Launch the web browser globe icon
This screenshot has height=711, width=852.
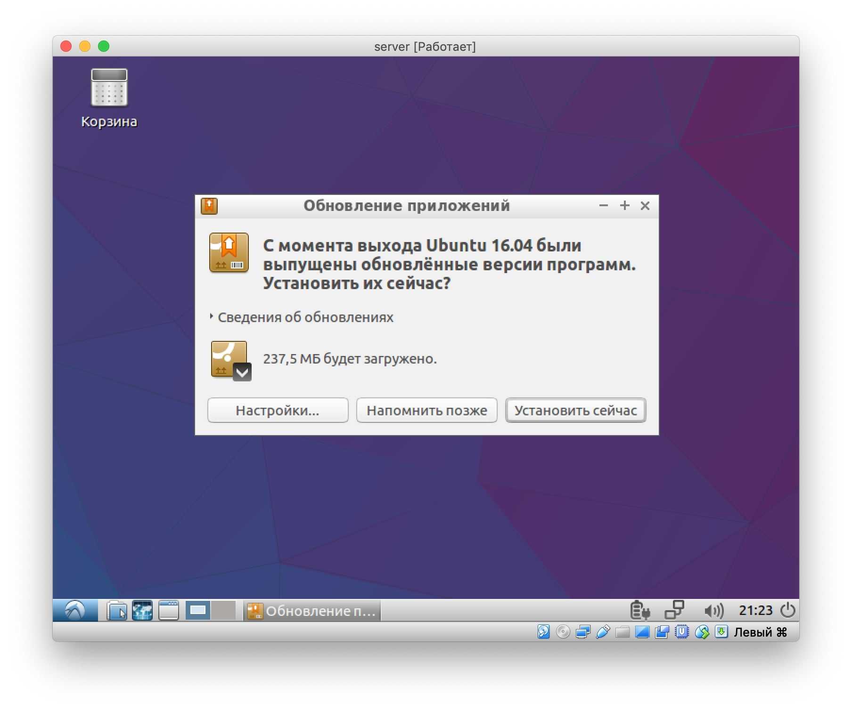[x=142, y=611]
